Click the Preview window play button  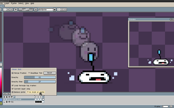173,19
